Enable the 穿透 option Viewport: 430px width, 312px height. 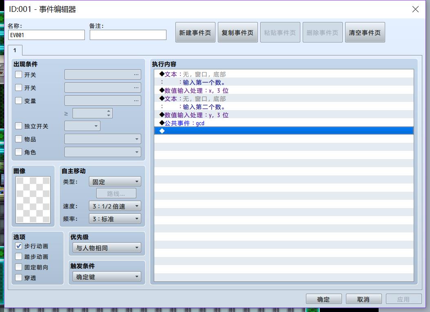(18, 278)
